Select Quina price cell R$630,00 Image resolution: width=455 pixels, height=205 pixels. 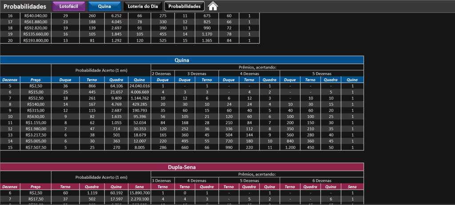coord(36,117)
